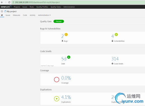Click the lock icon next to Vulnerabilities

click(x=113, y=41)
